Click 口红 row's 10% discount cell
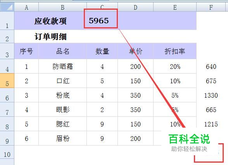Viewport: 228px width, 165px height. click(175, 81)
